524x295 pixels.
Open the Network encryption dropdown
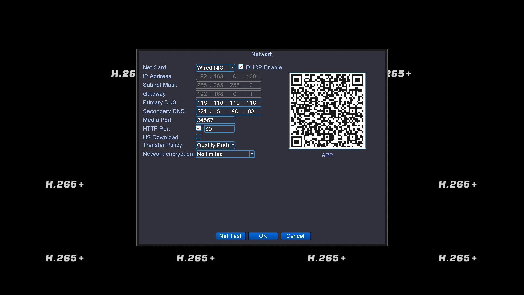pyautogui.click(x=252, y=154)
